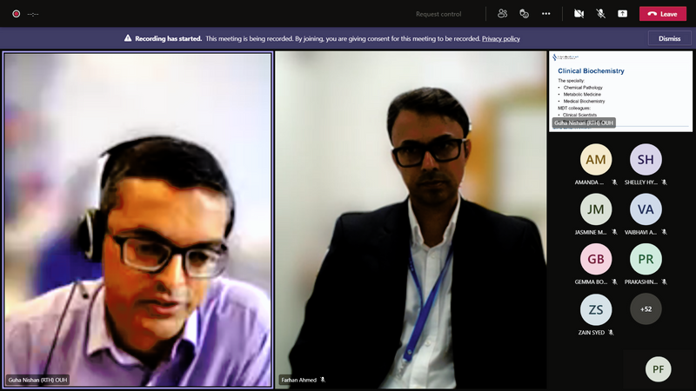Open the share content tray
This screenshot has height=391, width=696.
tap(622, 14)
